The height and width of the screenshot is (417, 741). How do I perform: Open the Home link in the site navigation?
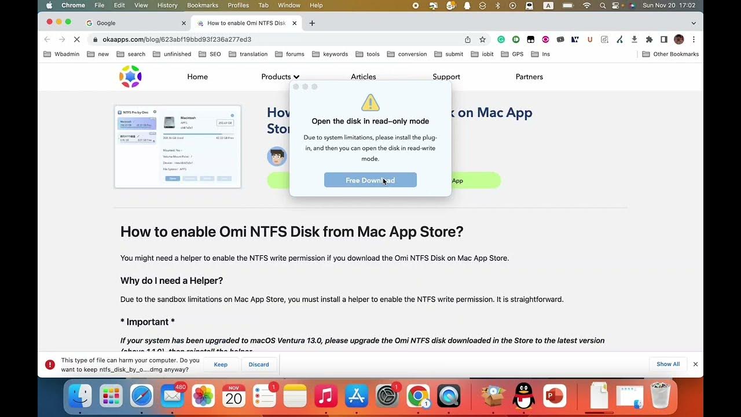[197, 76]
